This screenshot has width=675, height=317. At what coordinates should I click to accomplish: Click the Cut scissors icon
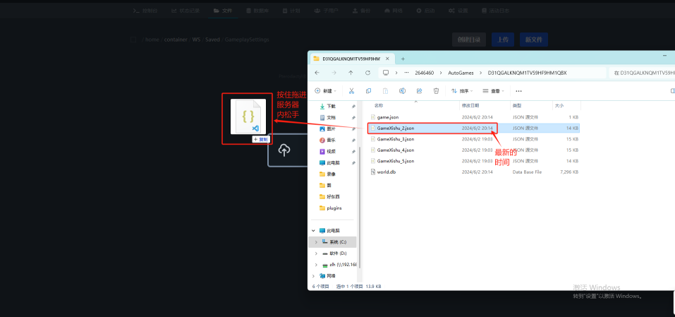(351, 91)
